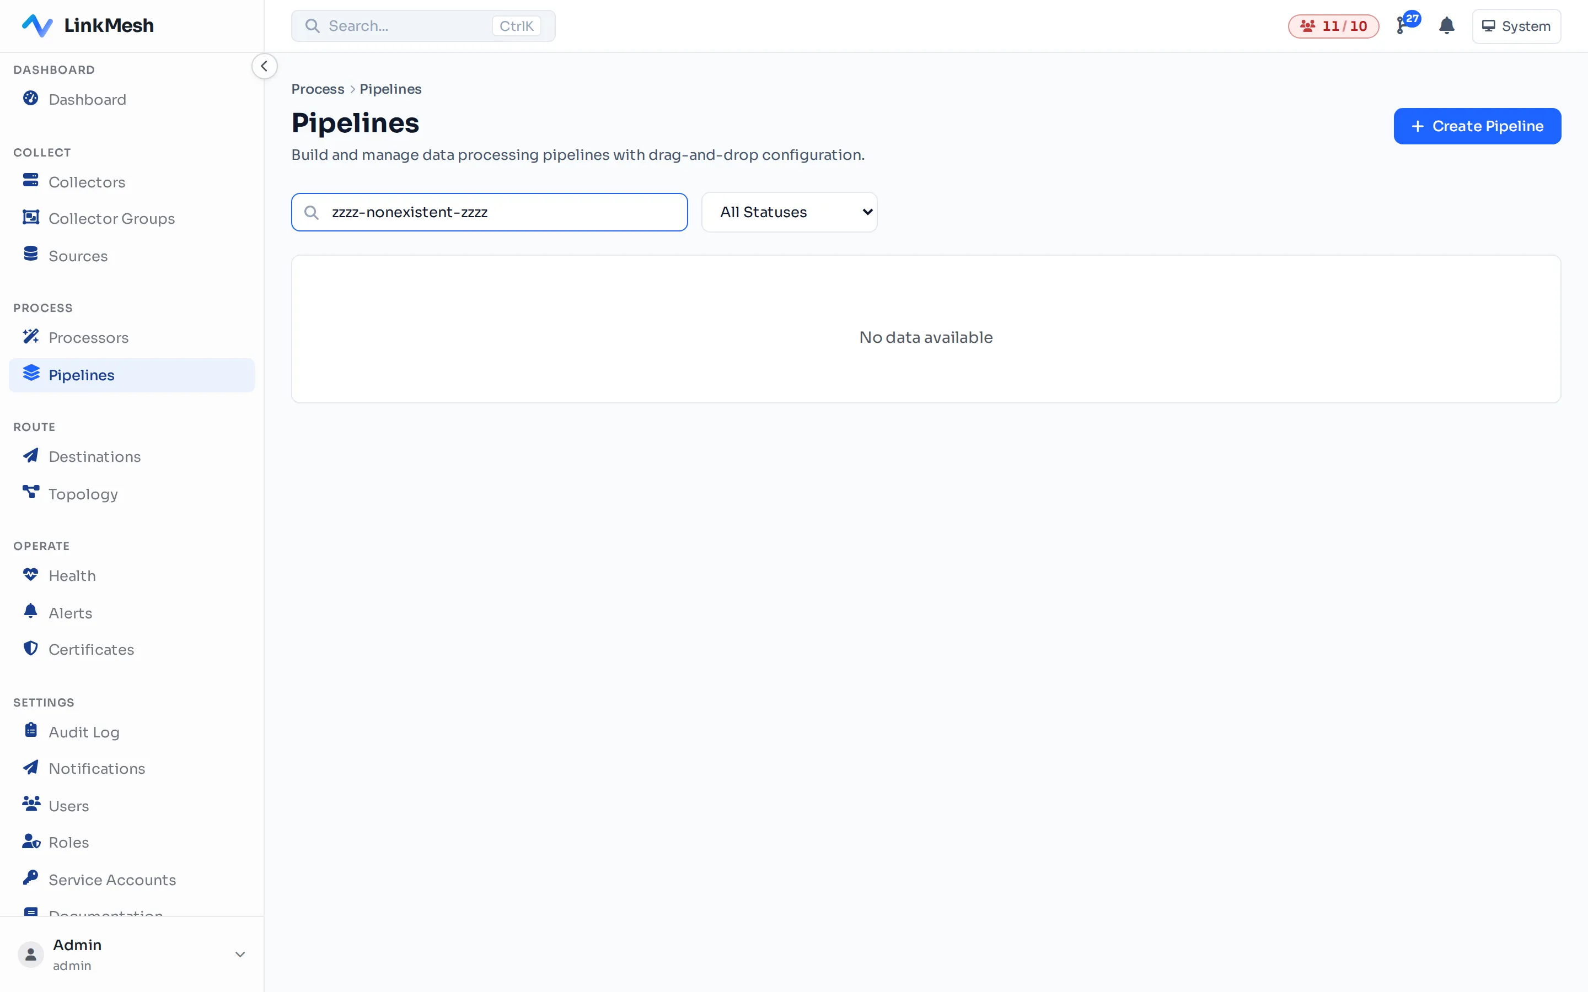Focus the global Search field
The image size is (1588, 992).
point(423,26)
